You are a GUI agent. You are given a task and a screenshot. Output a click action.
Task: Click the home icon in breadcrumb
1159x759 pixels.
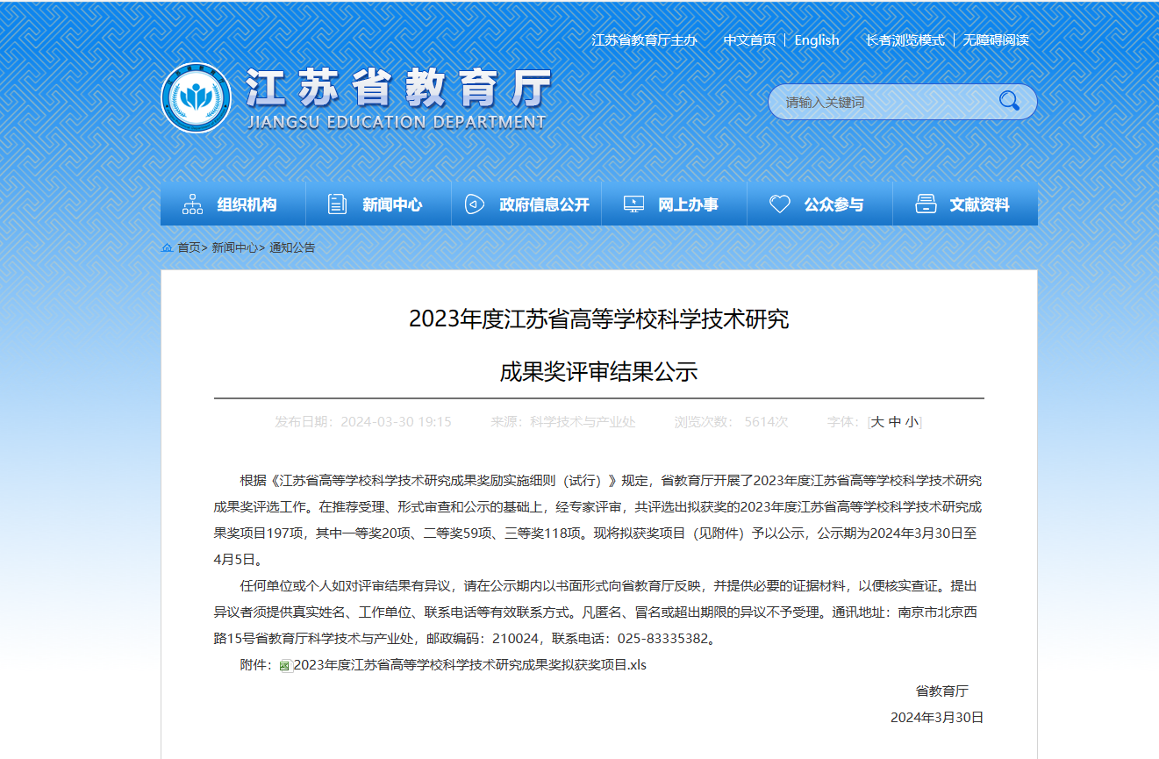coord(167,248)
